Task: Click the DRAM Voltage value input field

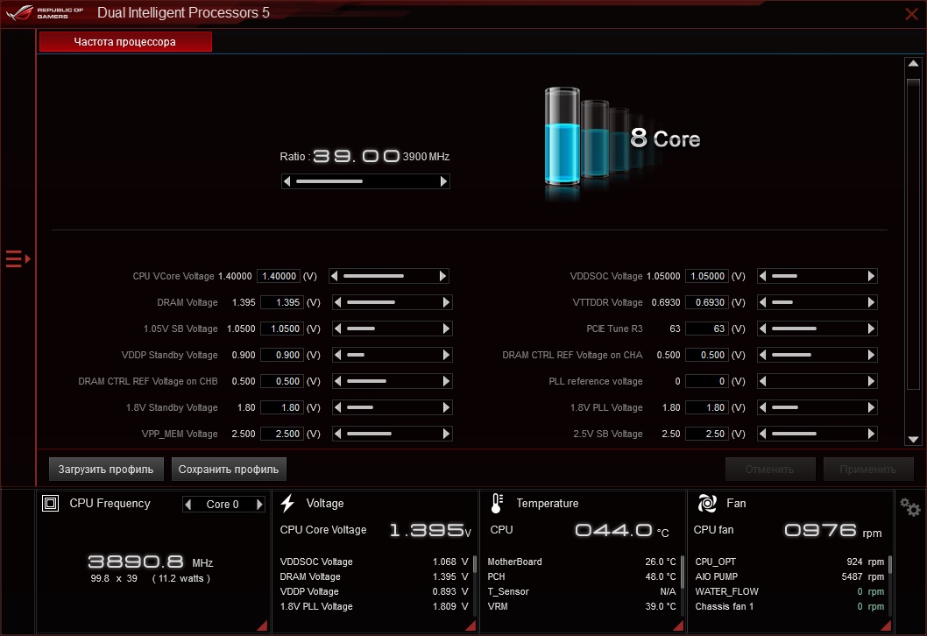Action: point(282,302)
